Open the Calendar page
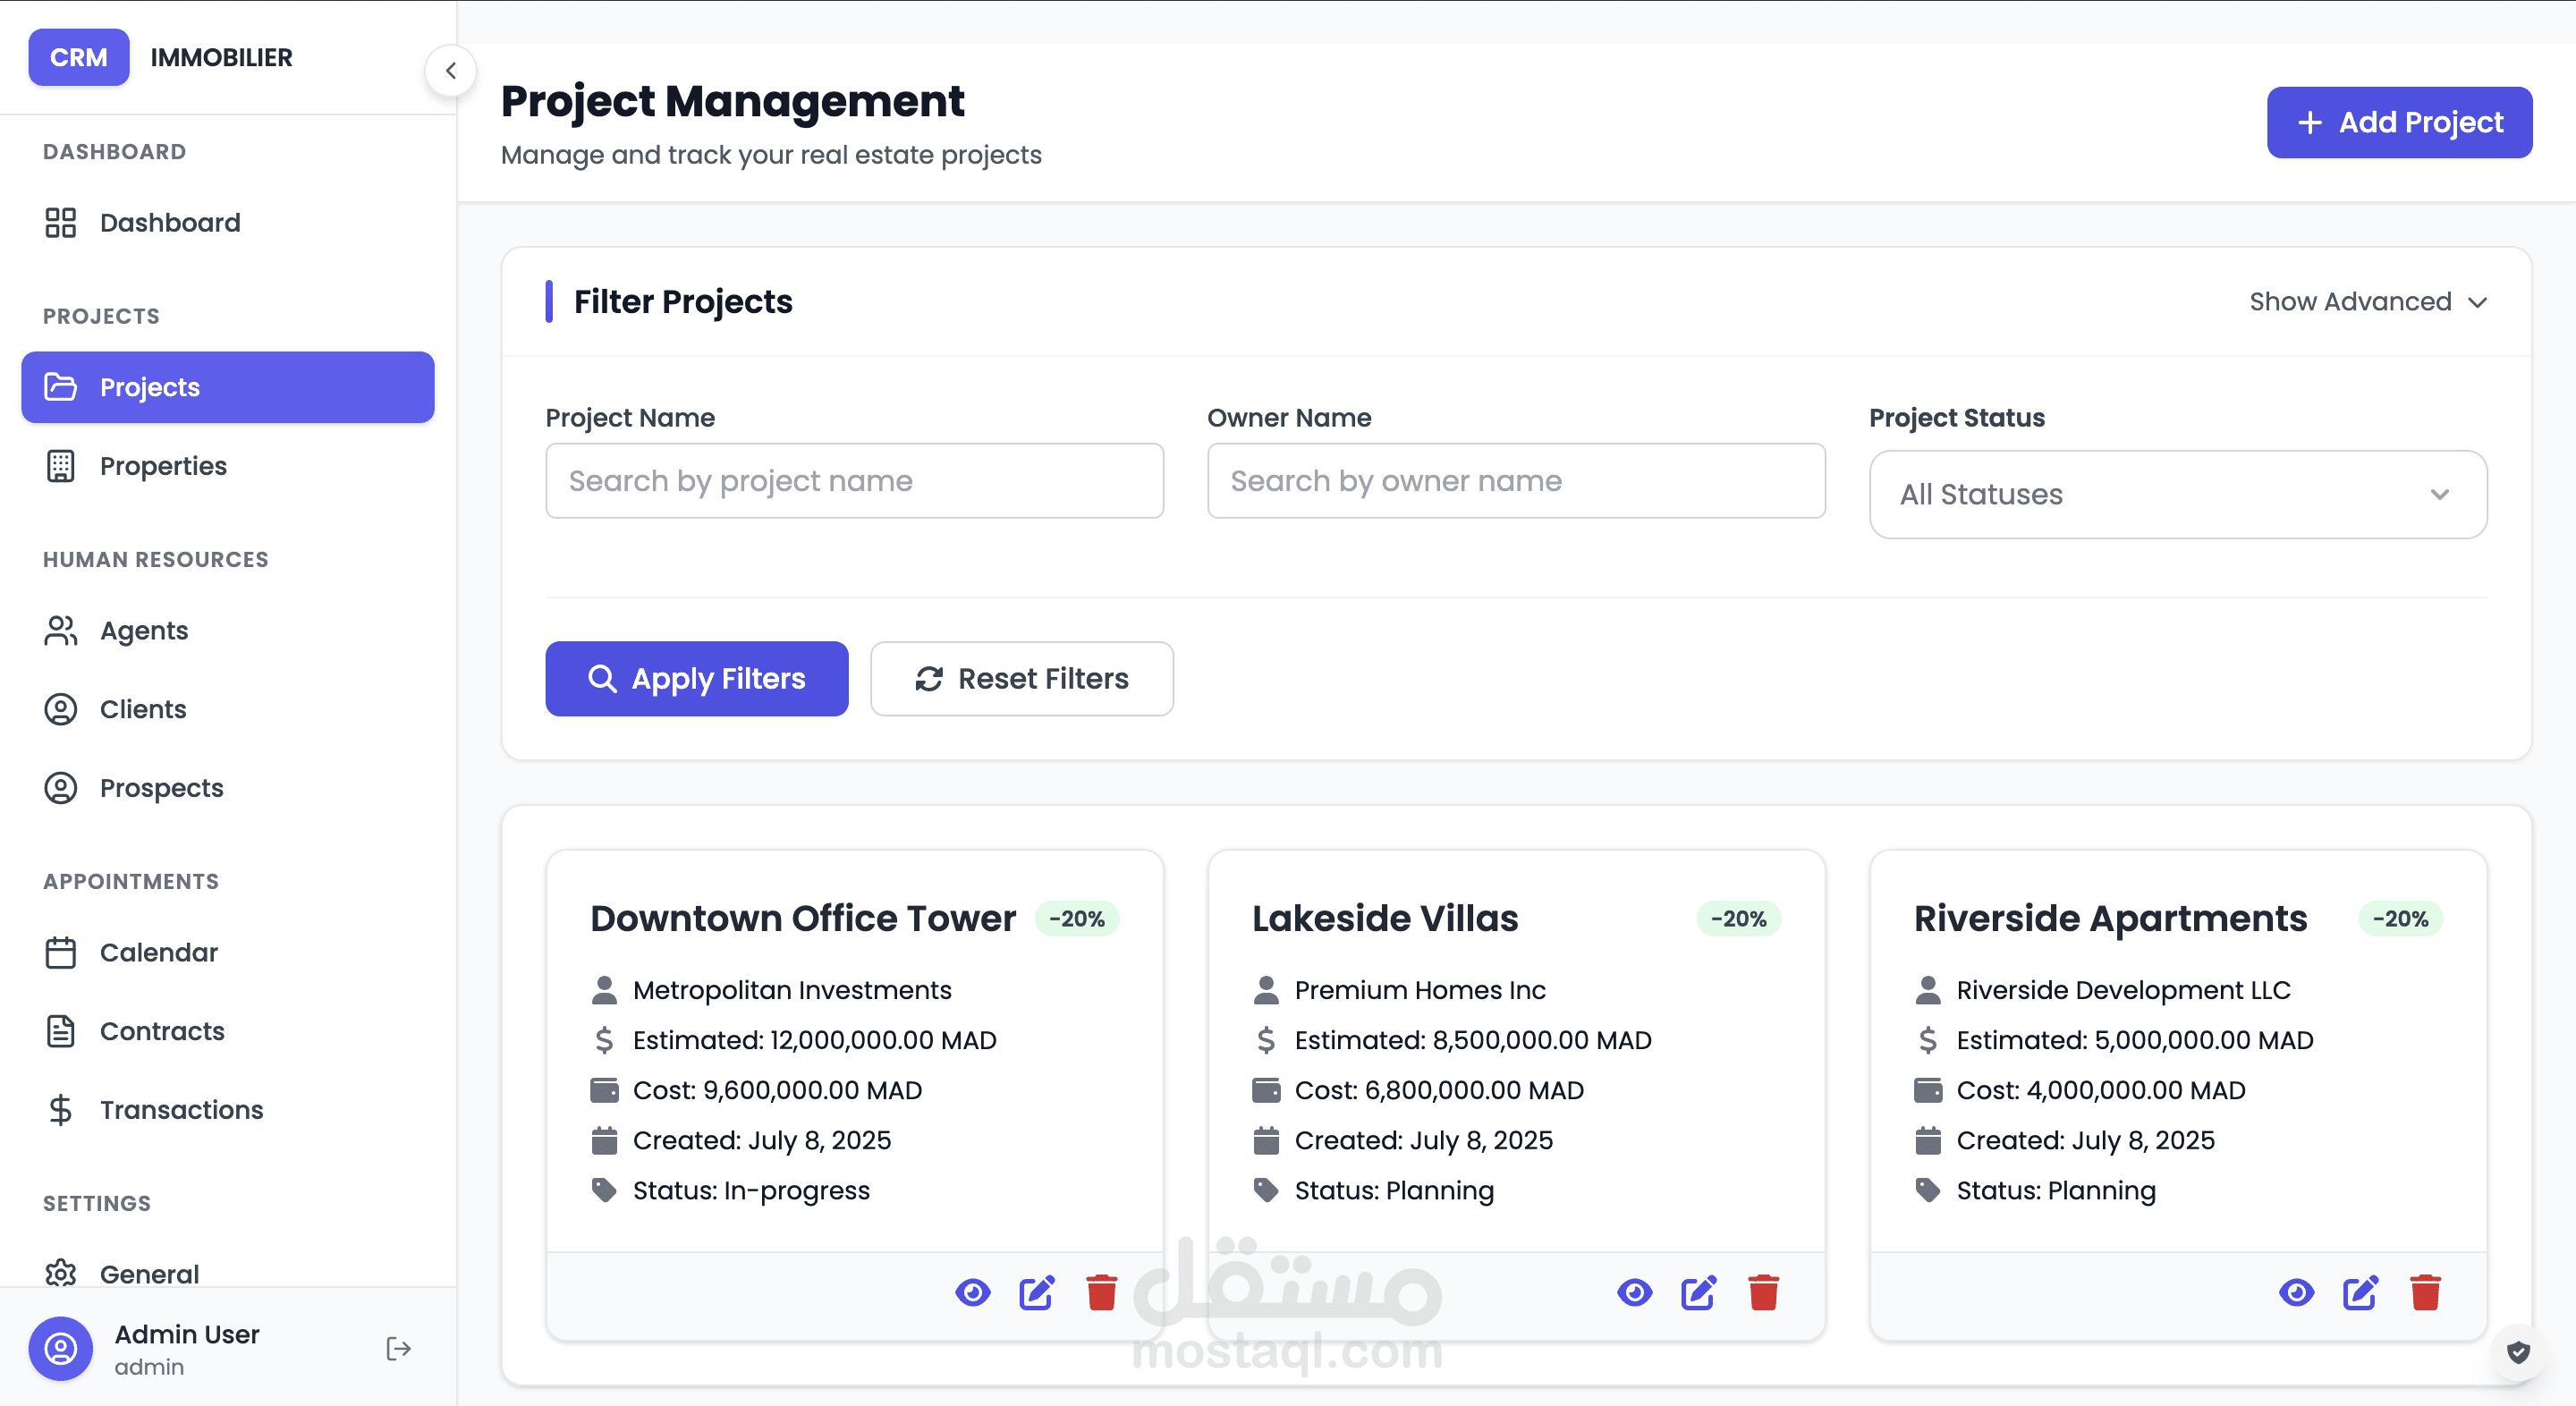 228,952
